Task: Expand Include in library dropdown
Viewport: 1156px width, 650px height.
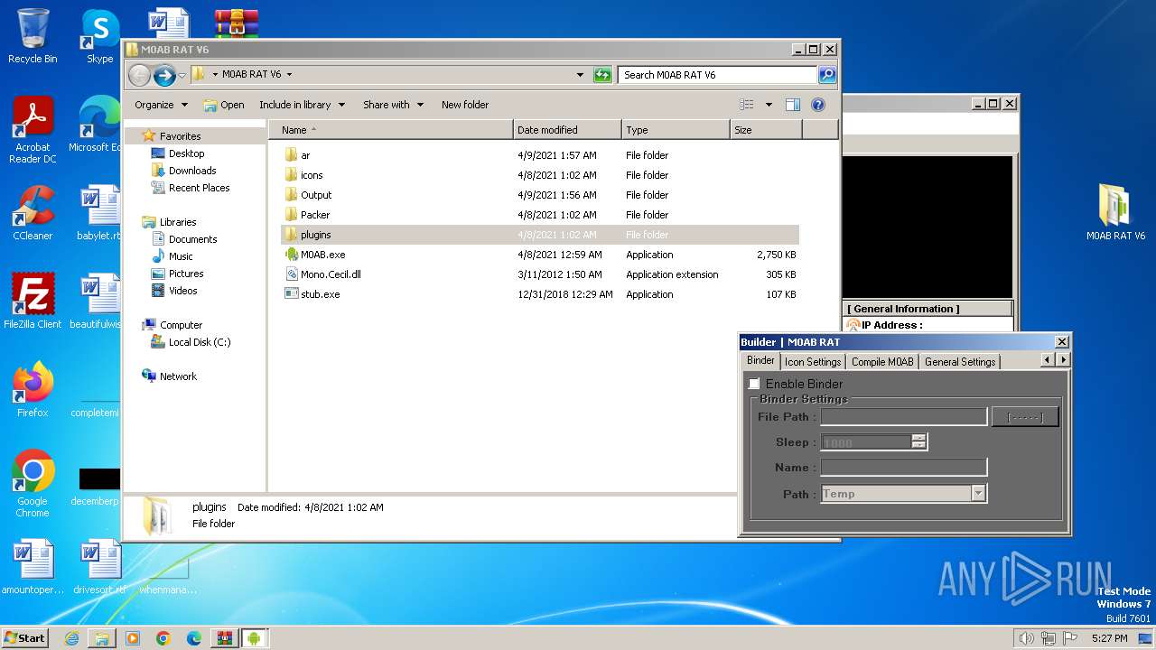Action: click(303, 105)
